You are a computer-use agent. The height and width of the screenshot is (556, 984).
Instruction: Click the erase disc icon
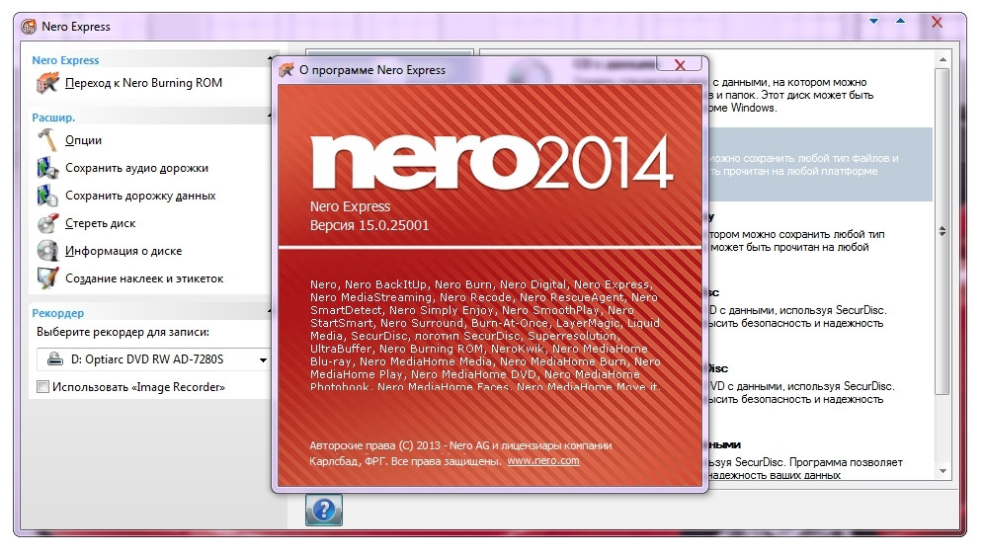pos(47,223)
